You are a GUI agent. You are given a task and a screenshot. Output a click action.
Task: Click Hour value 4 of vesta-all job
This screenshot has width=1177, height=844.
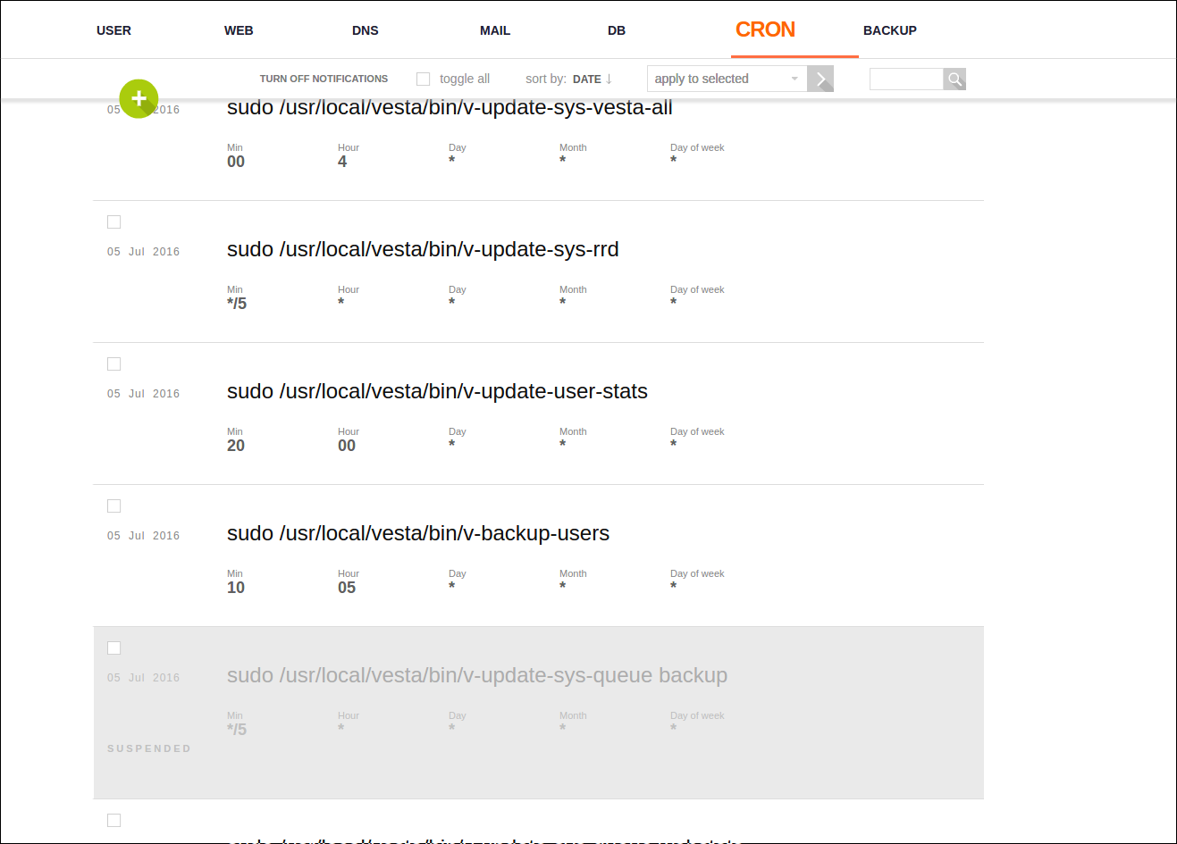pos(342,162)
